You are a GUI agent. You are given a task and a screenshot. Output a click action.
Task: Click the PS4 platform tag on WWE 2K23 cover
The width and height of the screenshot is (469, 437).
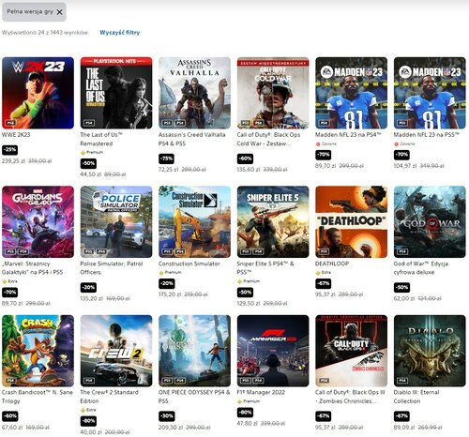coord(11,123)
